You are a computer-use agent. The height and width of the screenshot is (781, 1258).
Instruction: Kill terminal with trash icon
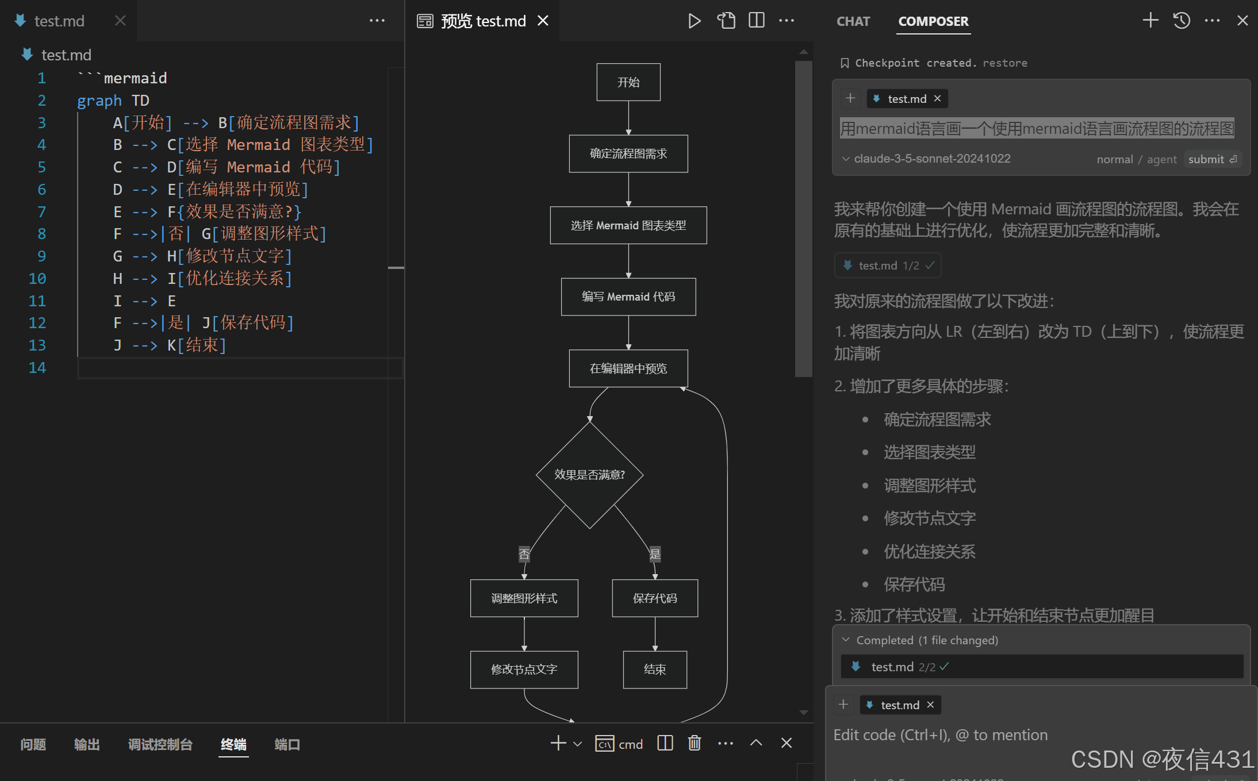point(695,744)
